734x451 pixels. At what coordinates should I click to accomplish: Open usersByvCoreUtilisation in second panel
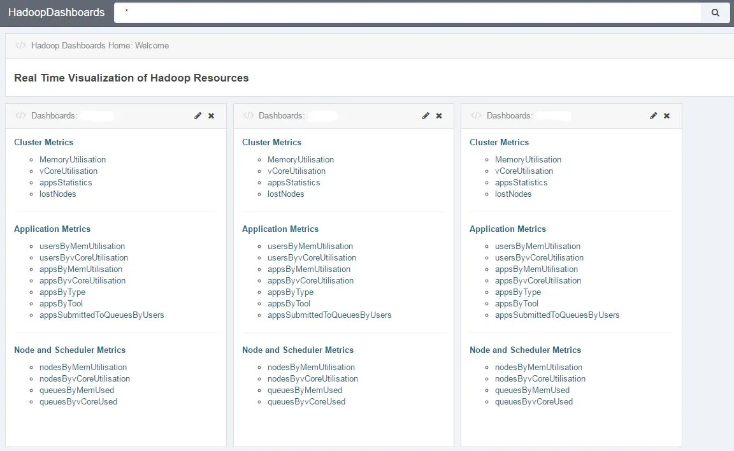[x=312, y=258]
